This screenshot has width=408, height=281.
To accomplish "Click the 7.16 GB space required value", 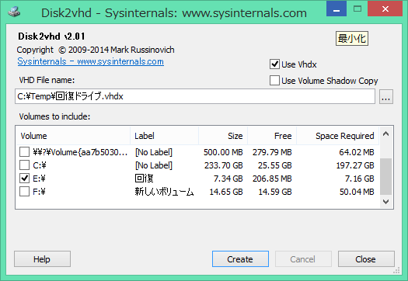I will pos(359,179).
